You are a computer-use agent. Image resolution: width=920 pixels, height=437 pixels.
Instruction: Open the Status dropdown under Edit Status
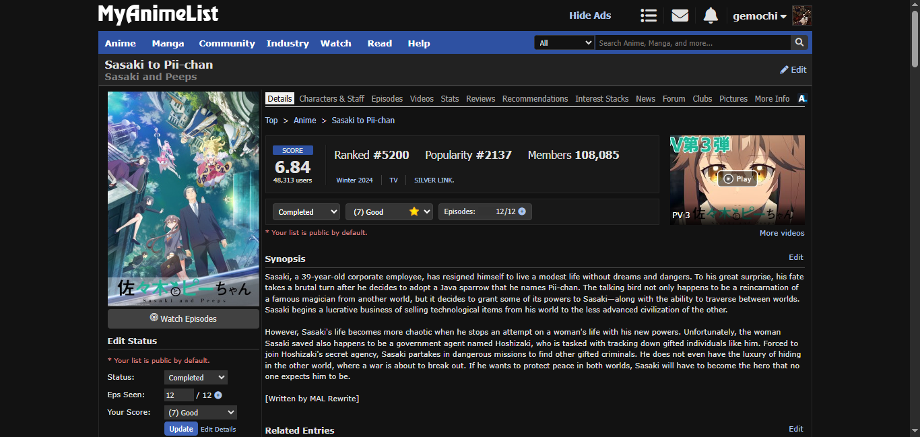point(196,378)
